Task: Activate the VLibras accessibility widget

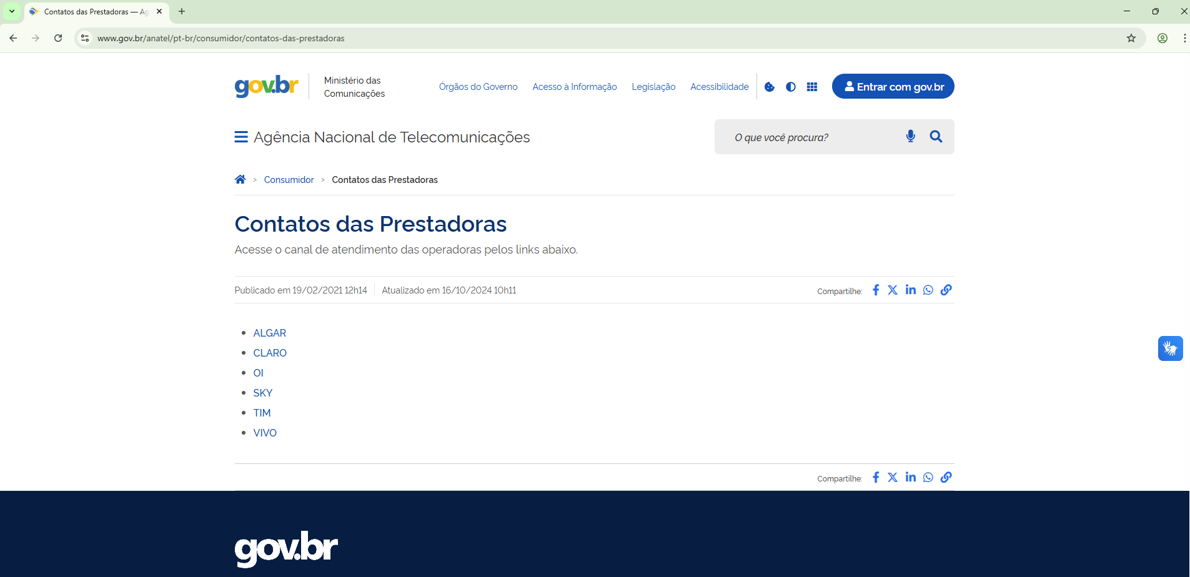Action: (x=1171, y=348)
